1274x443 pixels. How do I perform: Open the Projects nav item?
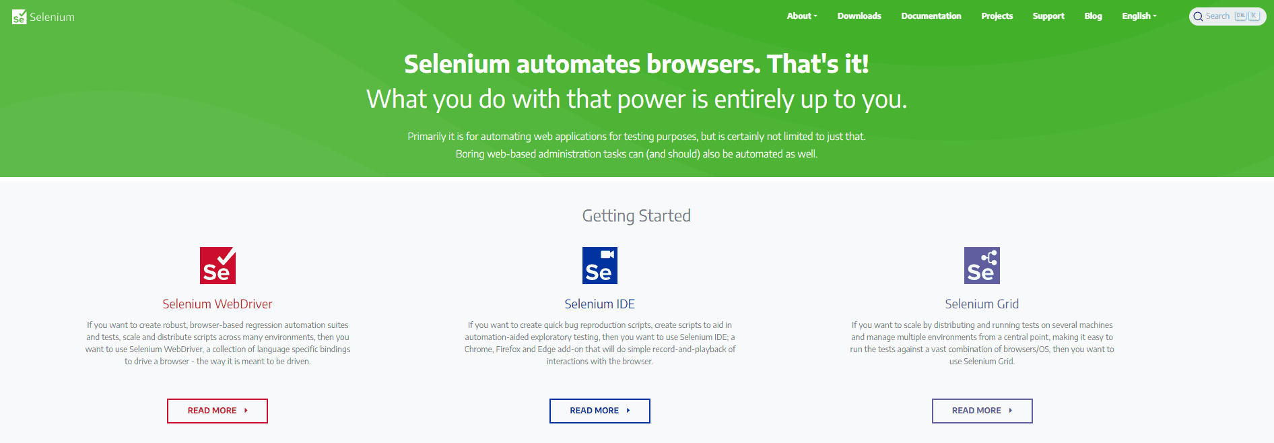point(997,16)
